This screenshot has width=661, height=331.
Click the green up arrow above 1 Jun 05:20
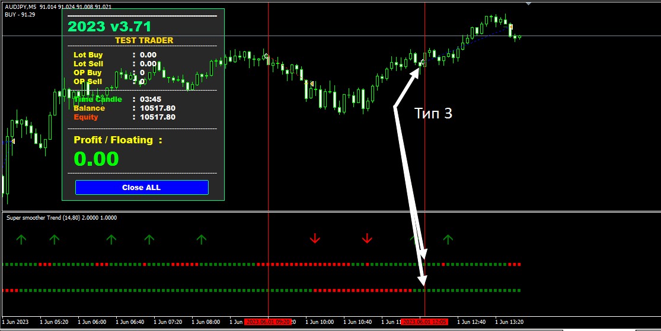click(55, 240)
